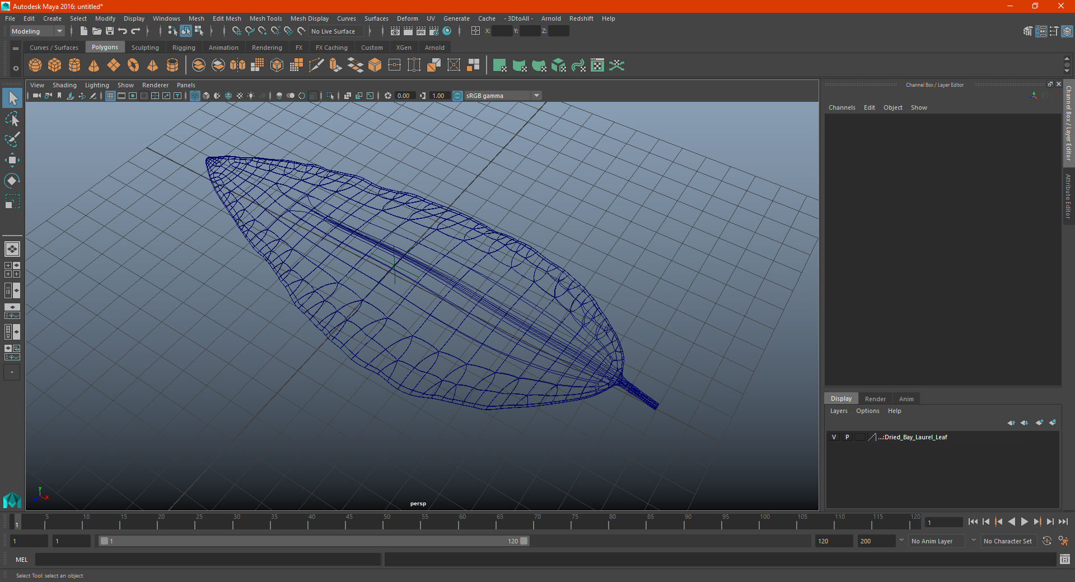The height and width of the screenshot is (582, 1075).
Task: Activate the Rotate tool
Action: [12, 180]
